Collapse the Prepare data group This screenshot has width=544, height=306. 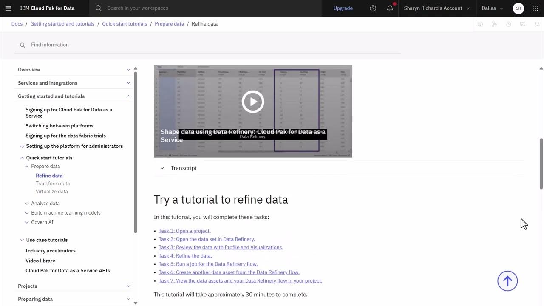(27, 167)
